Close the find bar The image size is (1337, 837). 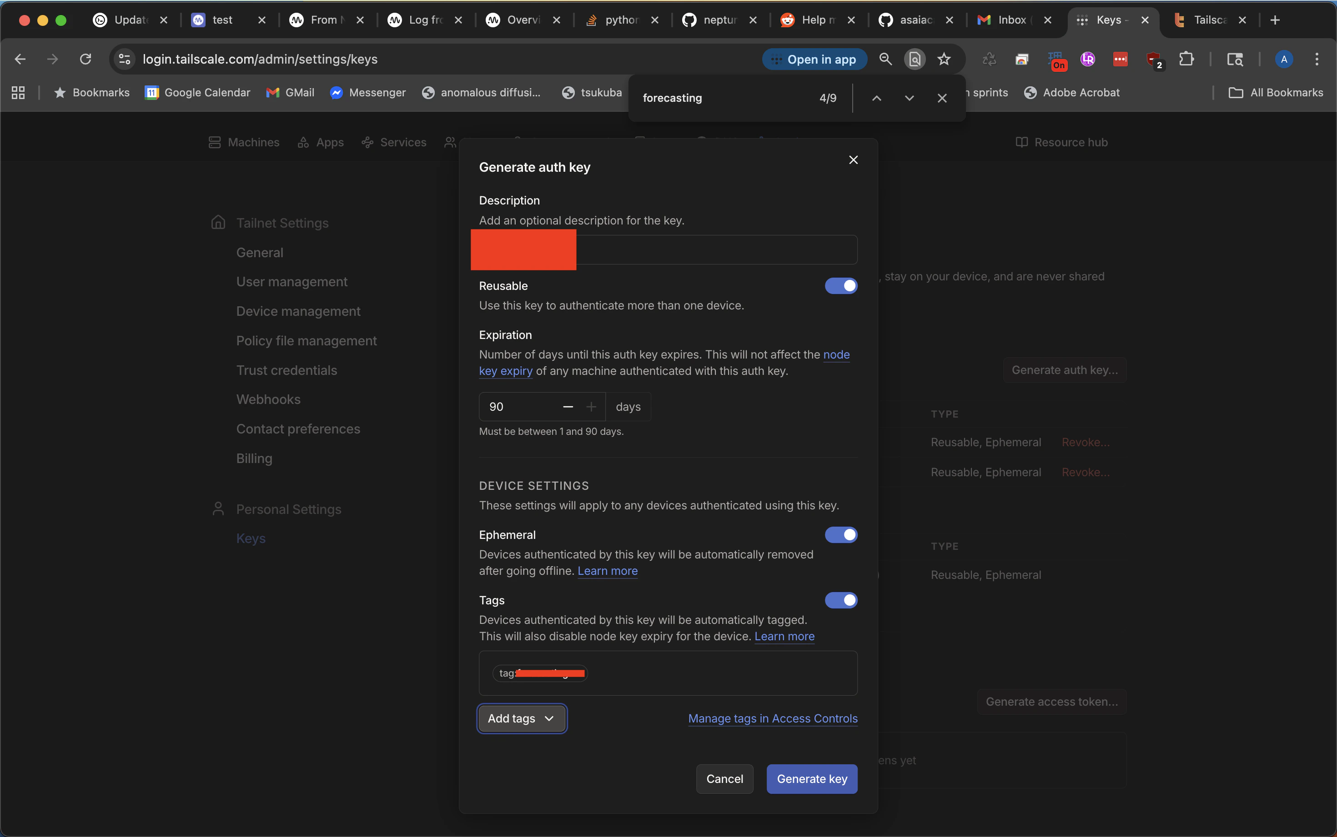(x=941, y=98)
